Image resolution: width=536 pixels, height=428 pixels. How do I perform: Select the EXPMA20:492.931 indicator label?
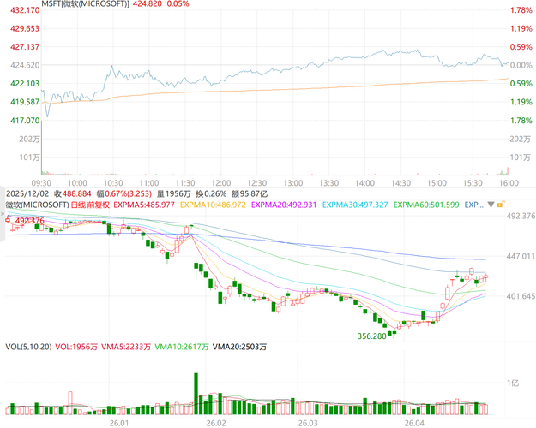pyautogui.click(x=284, y=205)
